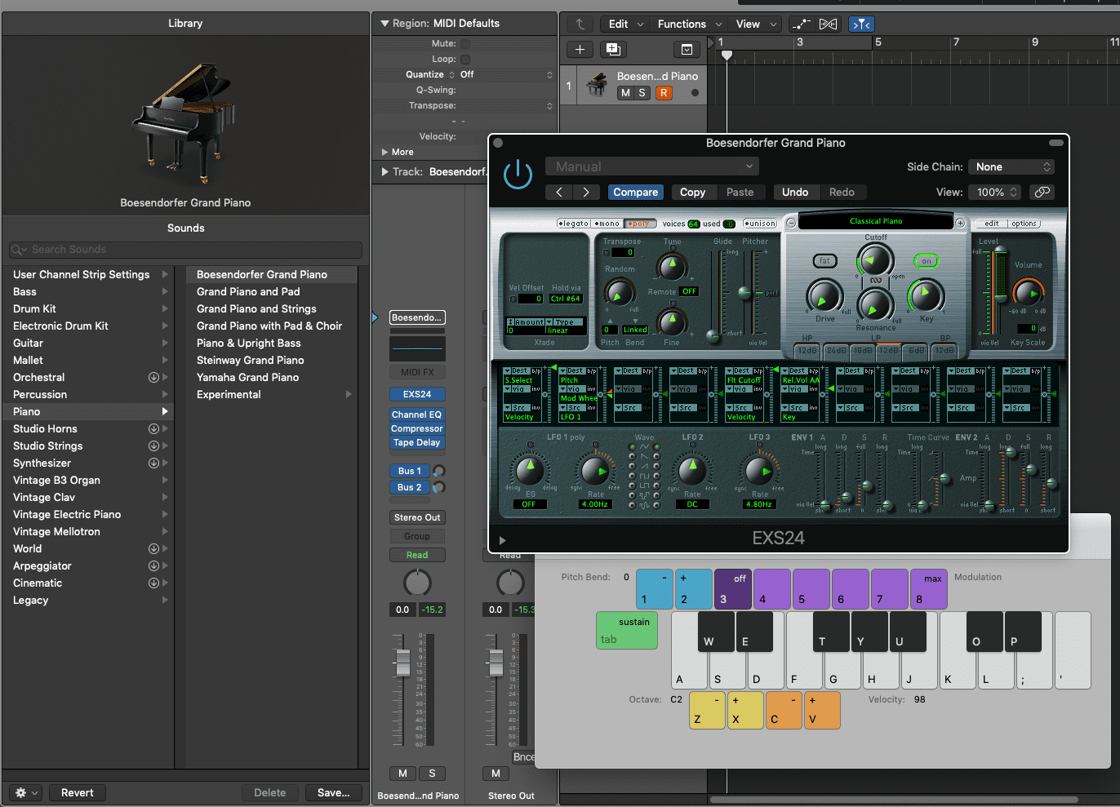Open the Manual preset dropdown
Viewport: 1120px width, 807px height.
(x=651, y=167)
